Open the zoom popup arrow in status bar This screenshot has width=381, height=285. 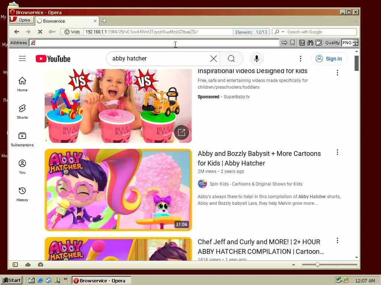[294, 265]
